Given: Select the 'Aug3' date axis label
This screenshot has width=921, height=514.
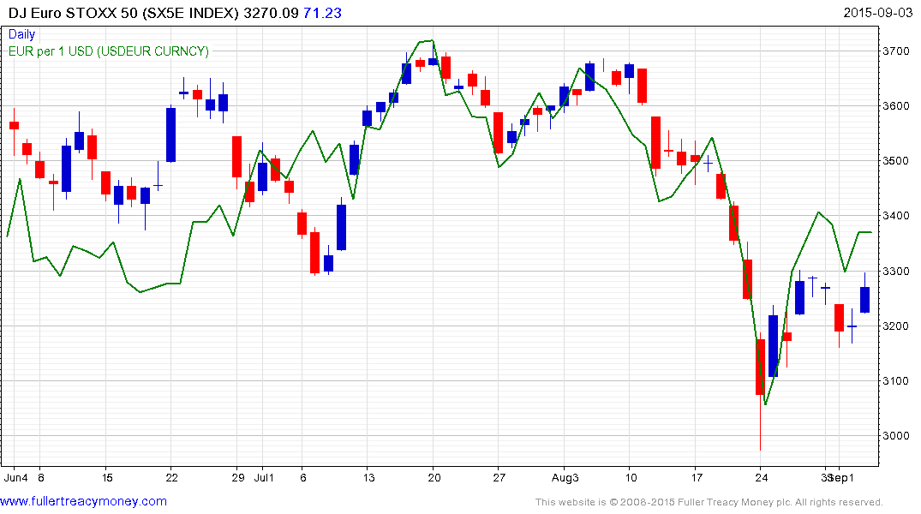Looking at the screenshot, I should (x=565, y=477).
